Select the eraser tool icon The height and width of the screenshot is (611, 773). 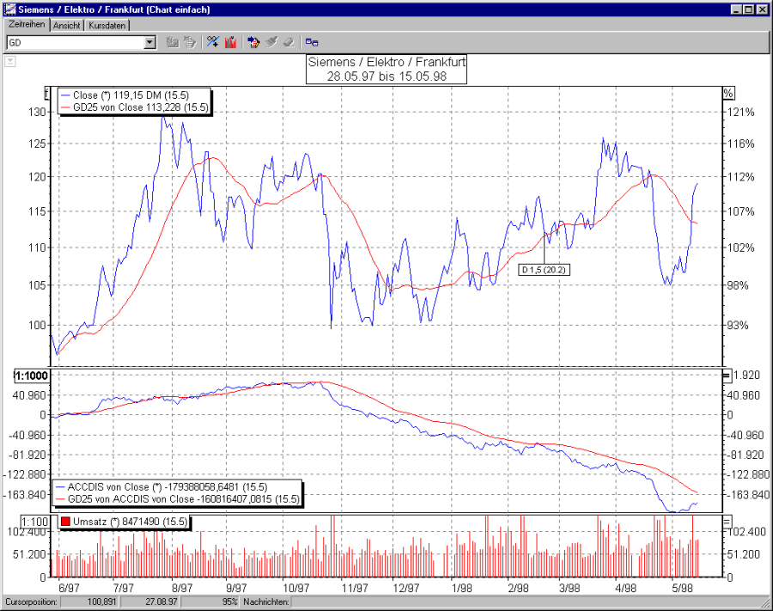tap(288, 41)
